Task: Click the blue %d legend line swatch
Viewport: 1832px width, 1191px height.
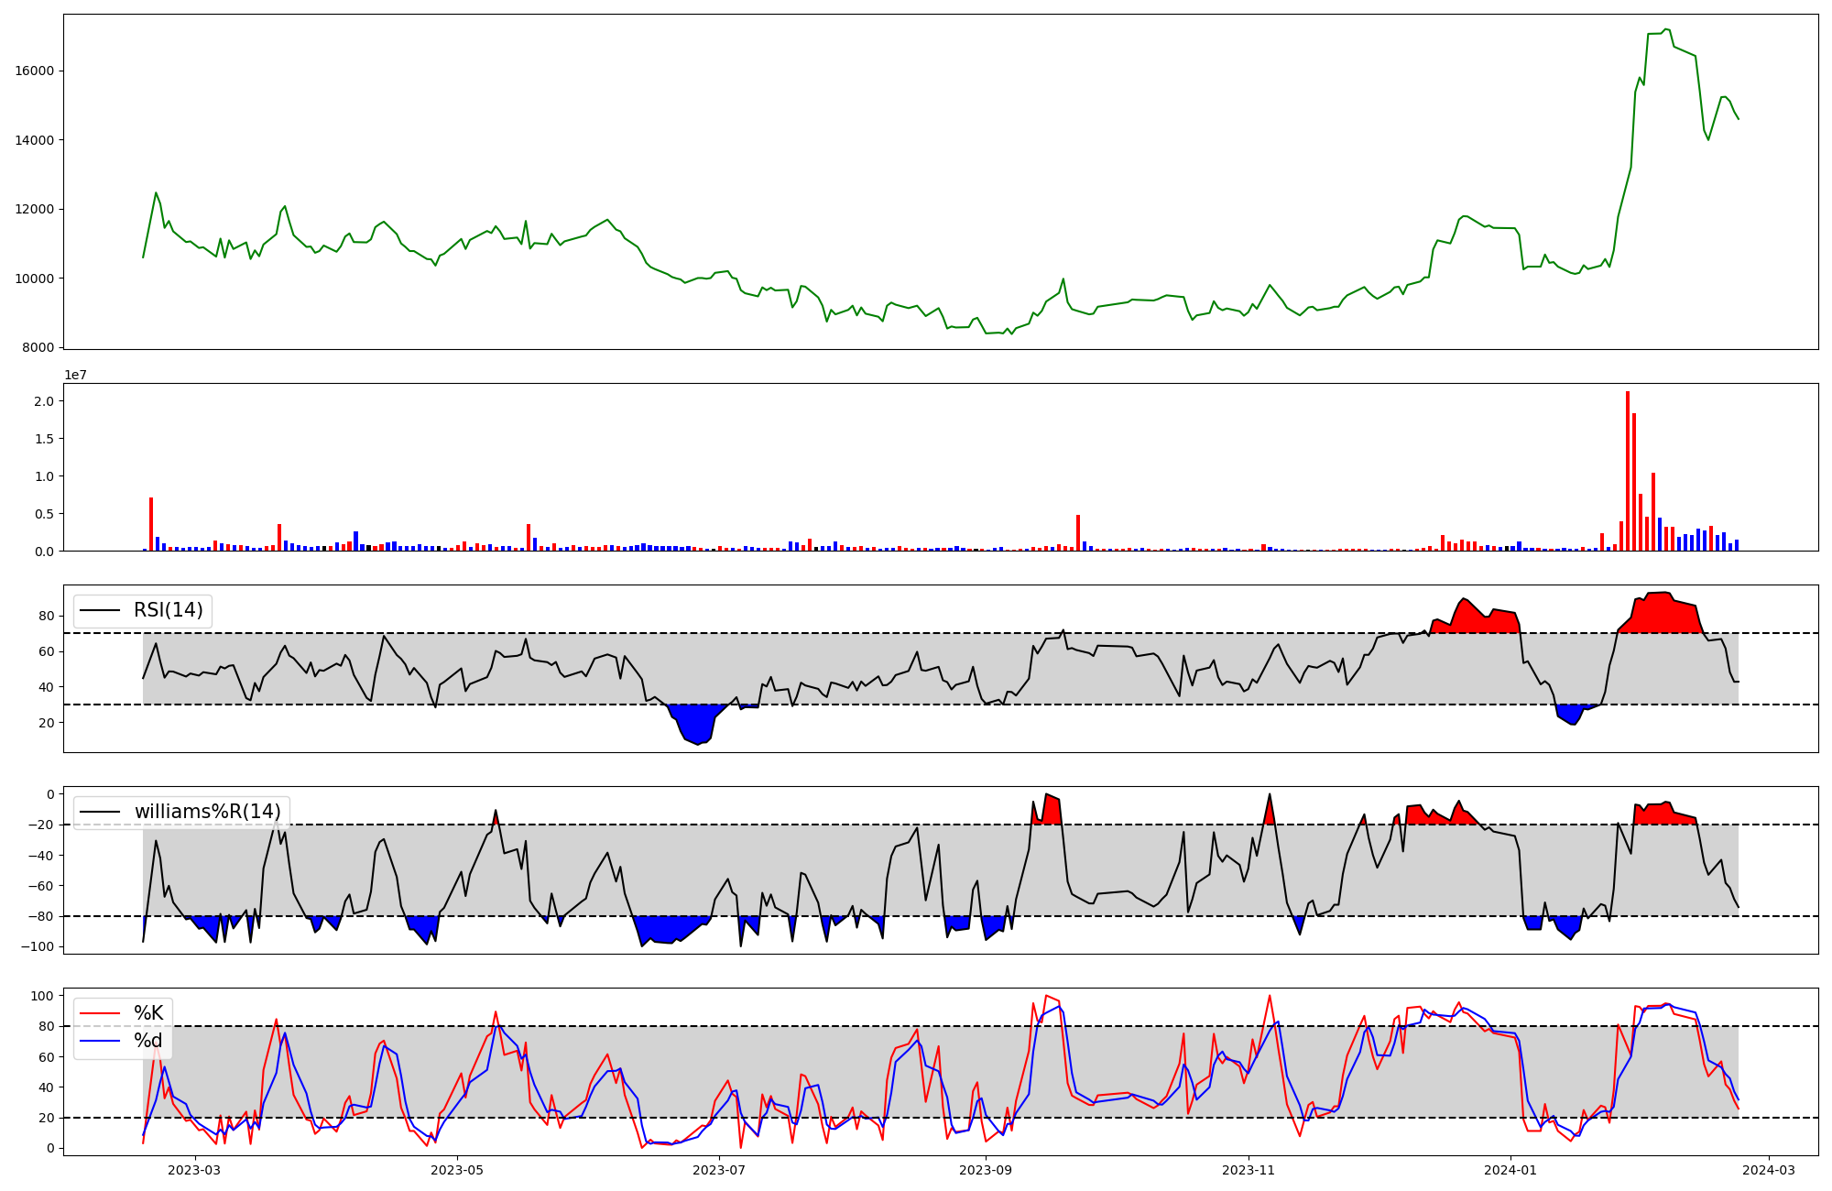Action: click(x=100, y=1041)
